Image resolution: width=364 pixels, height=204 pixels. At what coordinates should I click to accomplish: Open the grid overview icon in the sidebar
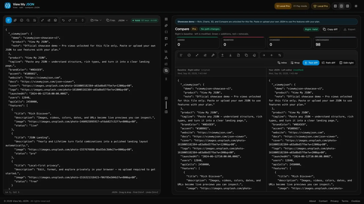click(166, 19)
